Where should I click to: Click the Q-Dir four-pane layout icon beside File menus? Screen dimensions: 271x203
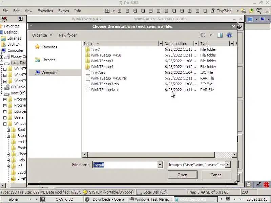tap(107, 11)
